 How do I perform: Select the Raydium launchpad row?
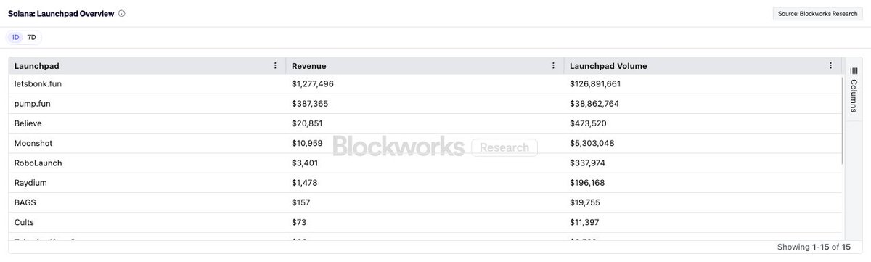coord(425,182)
